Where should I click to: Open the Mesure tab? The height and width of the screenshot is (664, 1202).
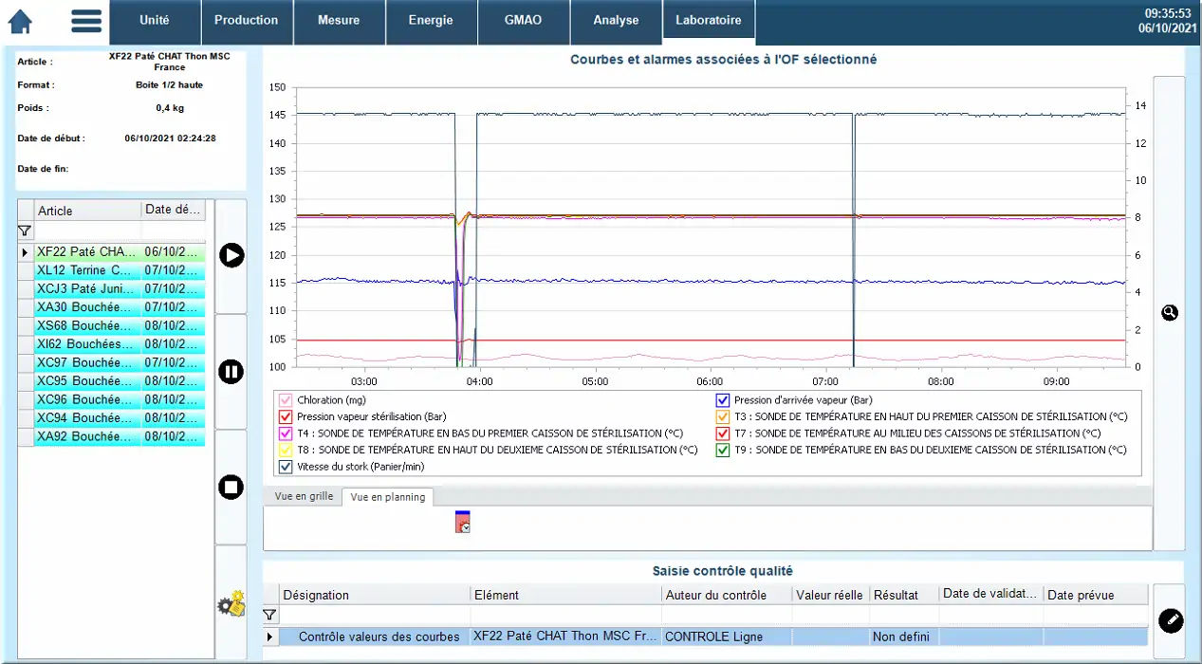(x=339, y=21)
